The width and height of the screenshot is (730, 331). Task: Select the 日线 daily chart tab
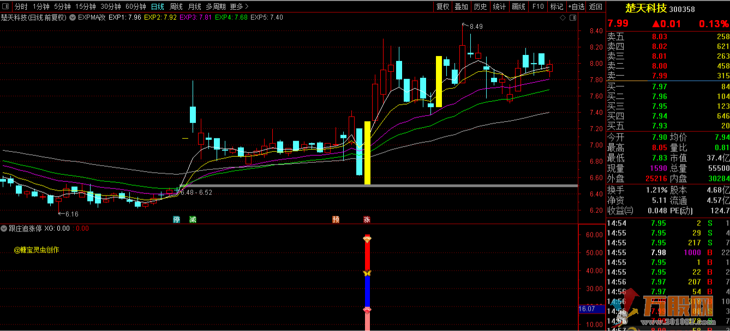click(157, 7)
